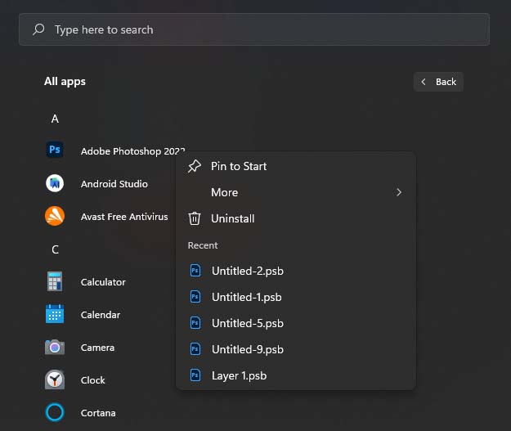
Task: Open the Calendar app icon
Action: [x=55, y=315]
